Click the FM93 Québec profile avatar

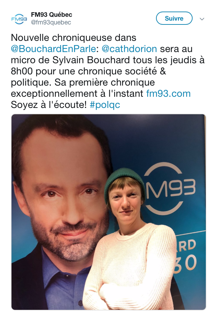point(19,19)
